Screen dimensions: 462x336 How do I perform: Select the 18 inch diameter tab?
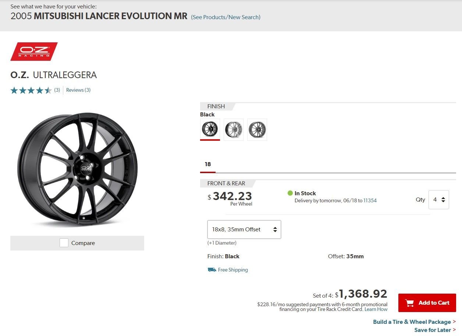[x=207, y=164]
